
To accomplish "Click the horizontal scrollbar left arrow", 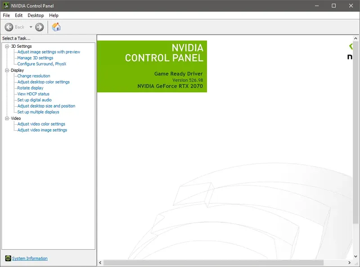I will click(x=100, y=262).
